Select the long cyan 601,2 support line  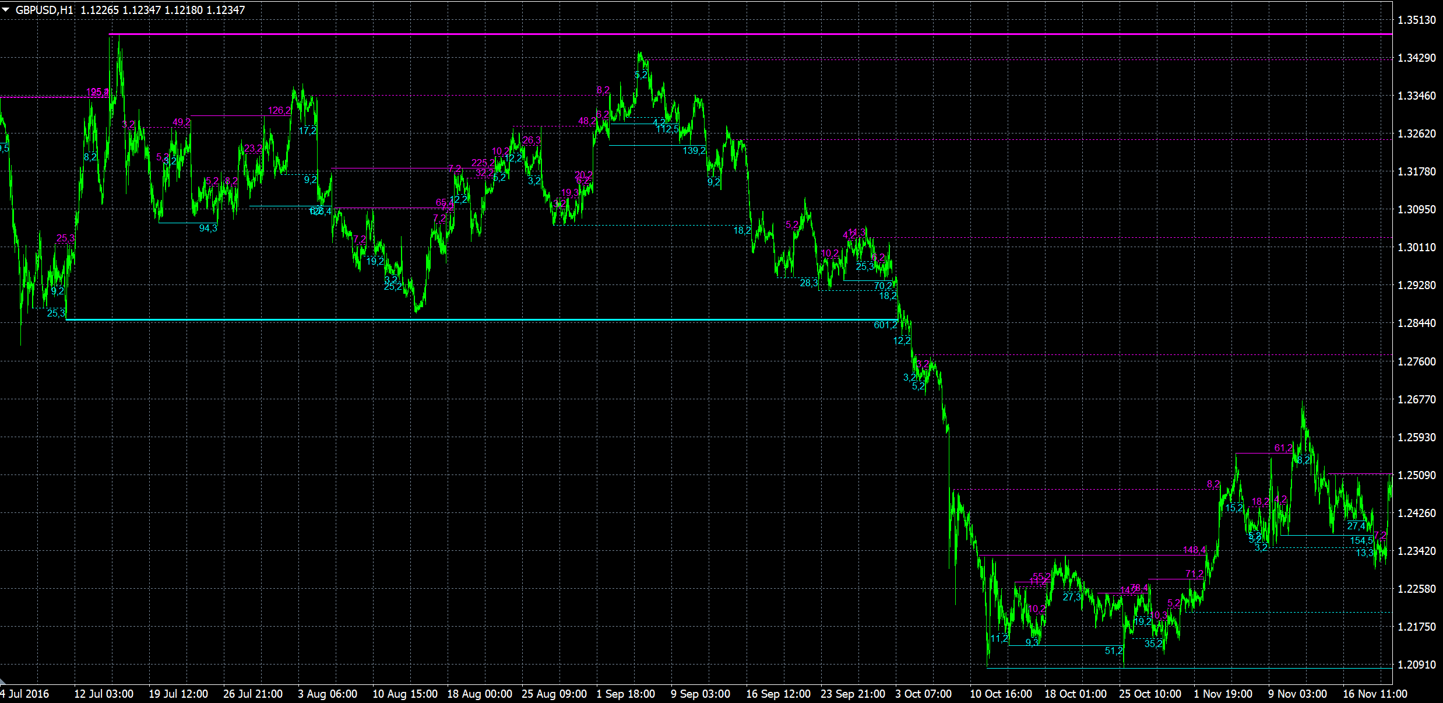[x=466, y=319]
